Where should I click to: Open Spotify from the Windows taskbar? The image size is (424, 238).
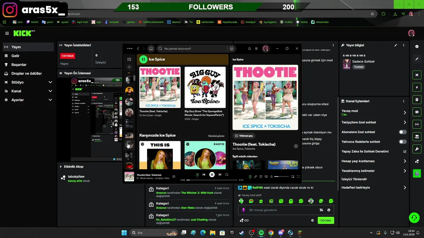point(261,233)
